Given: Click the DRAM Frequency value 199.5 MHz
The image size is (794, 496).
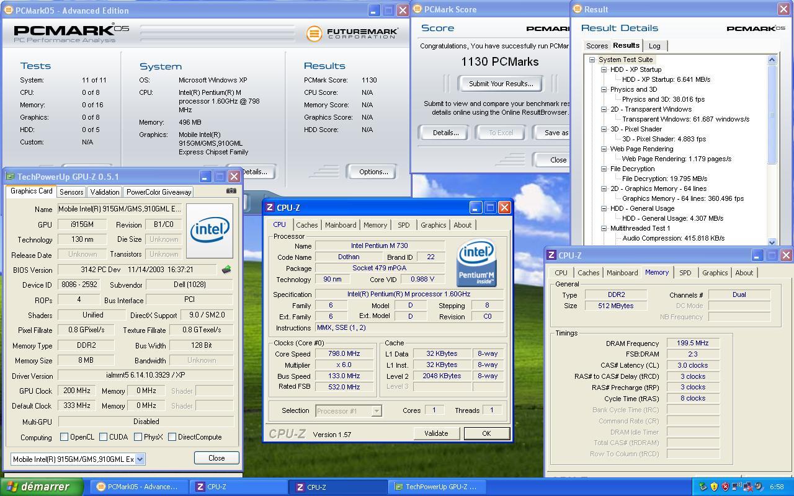Looking at the screenshot, I should click(693, 343).
